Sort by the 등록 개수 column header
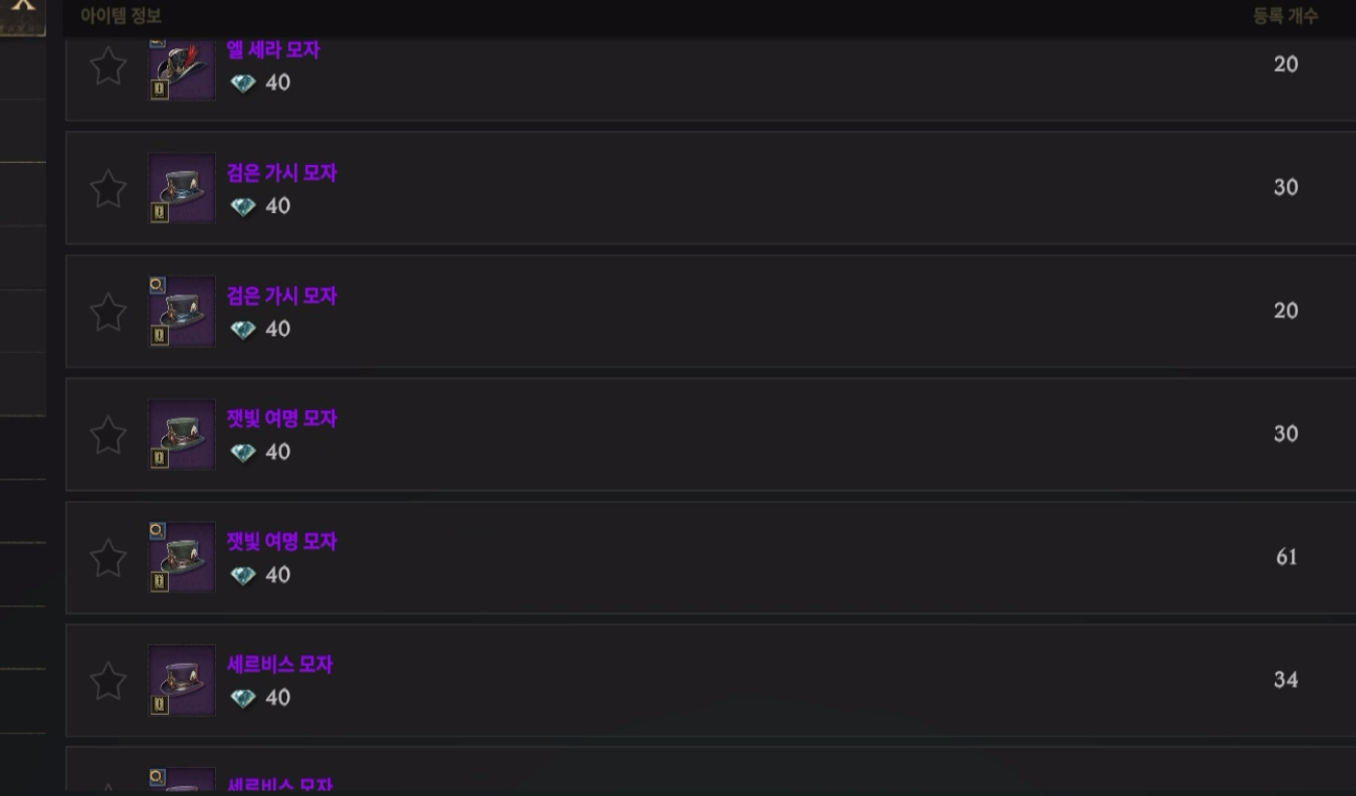 pos(1286,16)
